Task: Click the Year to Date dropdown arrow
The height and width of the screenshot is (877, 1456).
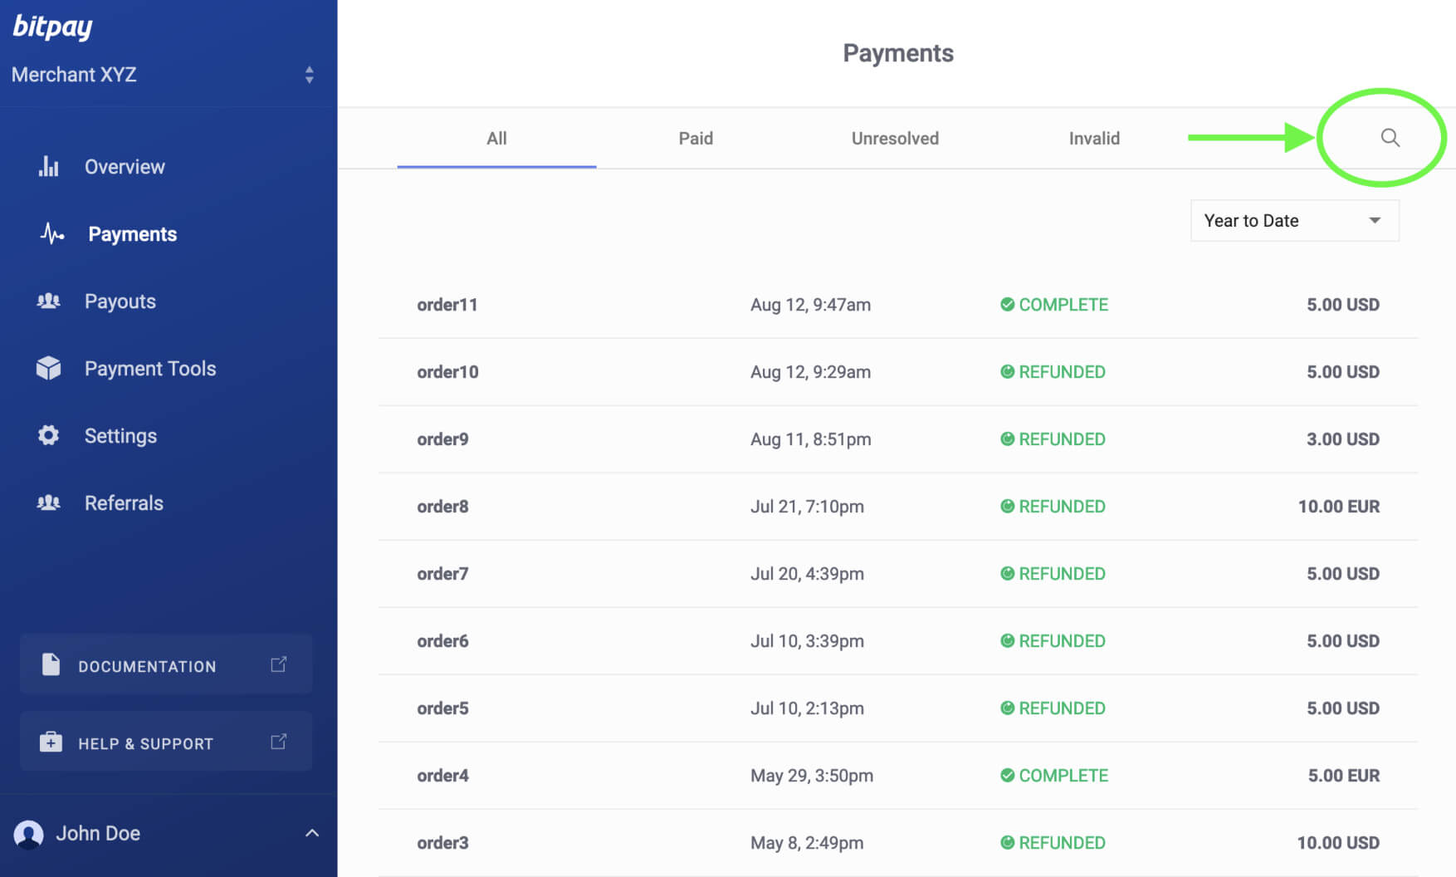Action: (1375, 221)
